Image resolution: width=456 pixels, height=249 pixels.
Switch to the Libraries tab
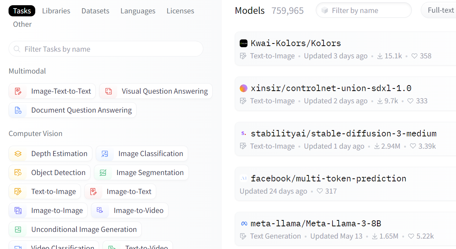(56, 11)
